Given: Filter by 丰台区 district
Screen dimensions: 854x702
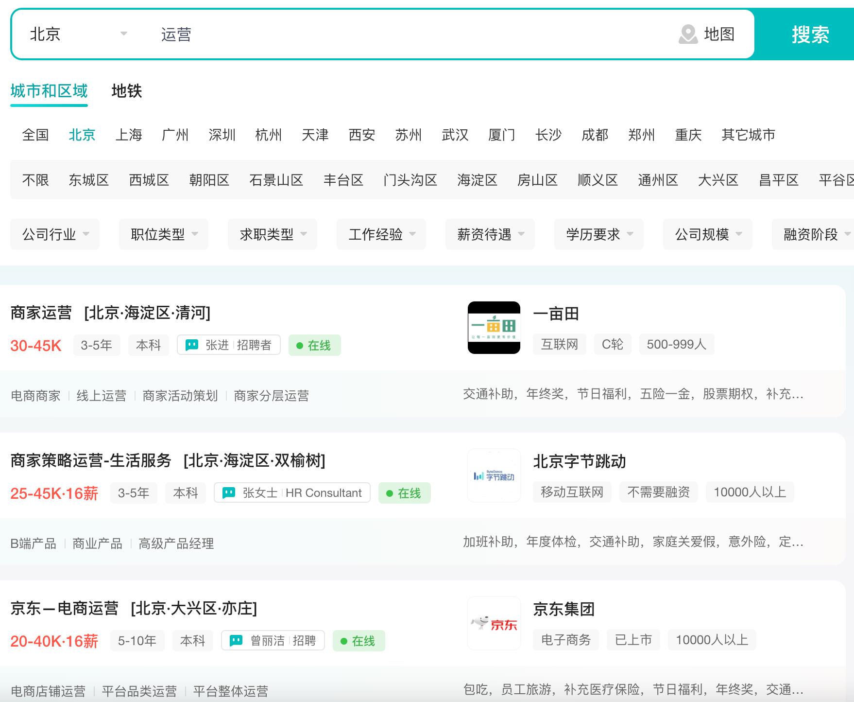Looking at the screenshot, I should point(343,180).
